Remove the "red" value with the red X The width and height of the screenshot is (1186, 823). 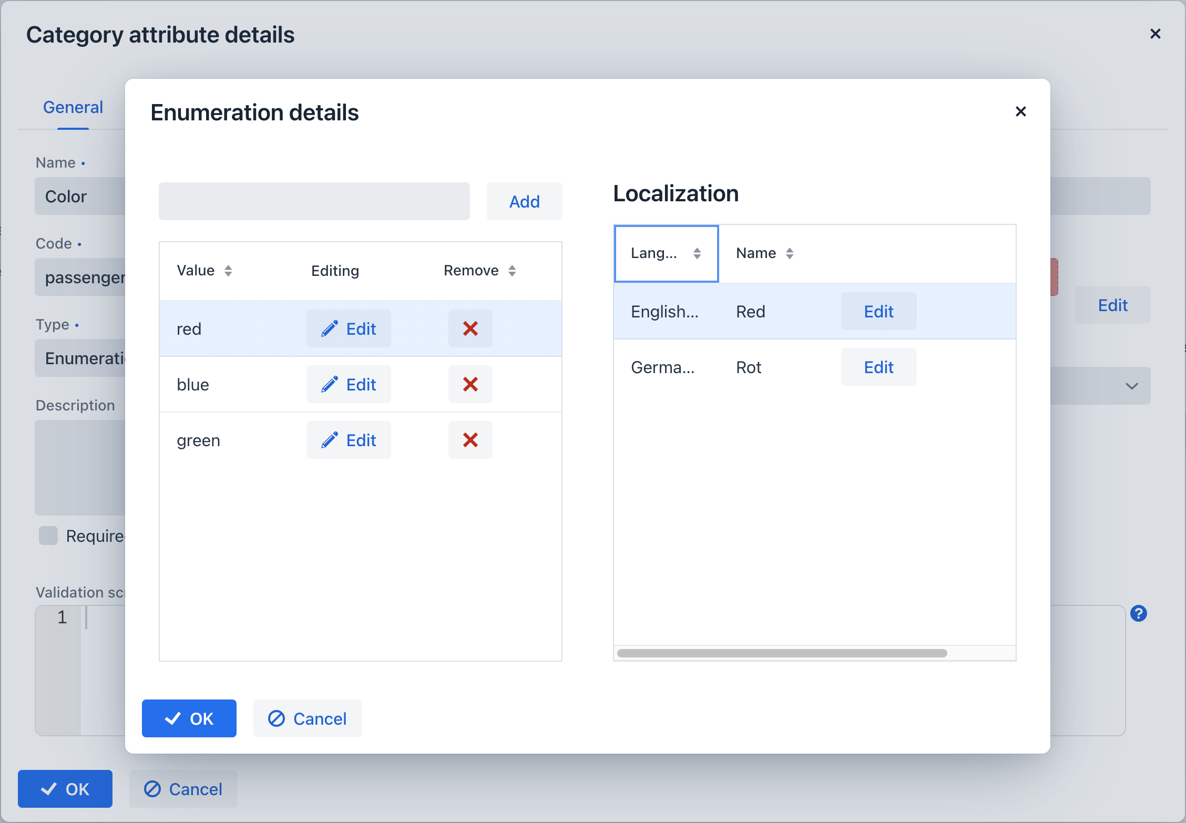[x=469, y=328]
